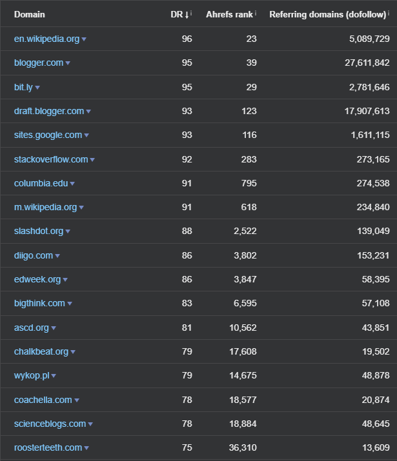
Task: Open the stackoverflow.com domain link
Action: click(51, 159)
